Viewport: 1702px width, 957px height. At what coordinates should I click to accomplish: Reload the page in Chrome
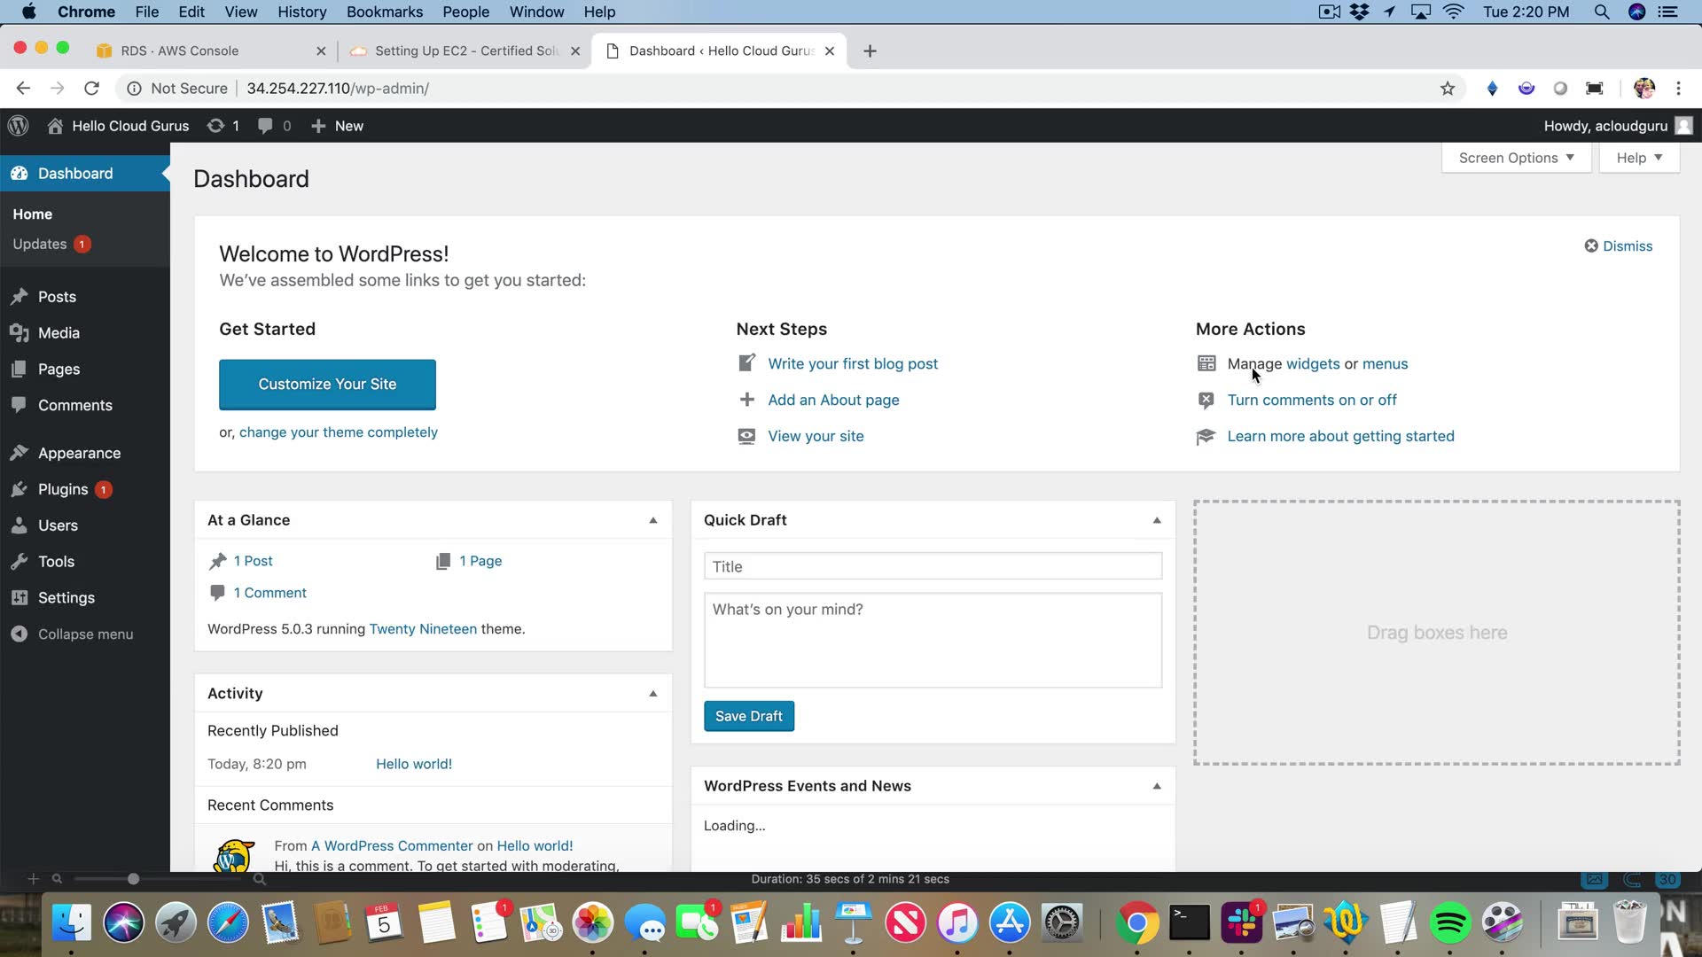91,89
